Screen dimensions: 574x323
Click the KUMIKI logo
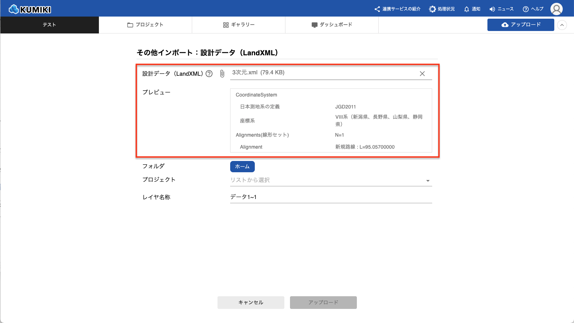tap(30, 9)
